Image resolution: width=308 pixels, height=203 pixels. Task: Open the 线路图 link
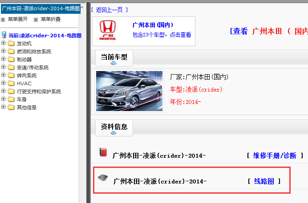point(264,181)
